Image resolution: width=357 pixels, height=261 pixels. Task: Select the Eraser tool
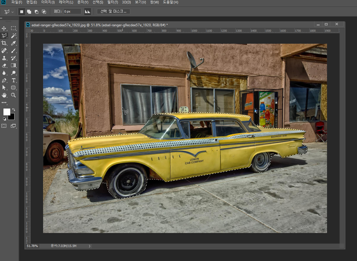pyautogui.click(x=4, y=65)
